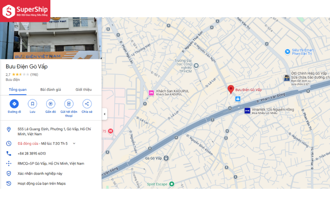Click Hoạt động của bạn trên Maps
This screenshot has height=206, width=330.
[x=42, y=183]
